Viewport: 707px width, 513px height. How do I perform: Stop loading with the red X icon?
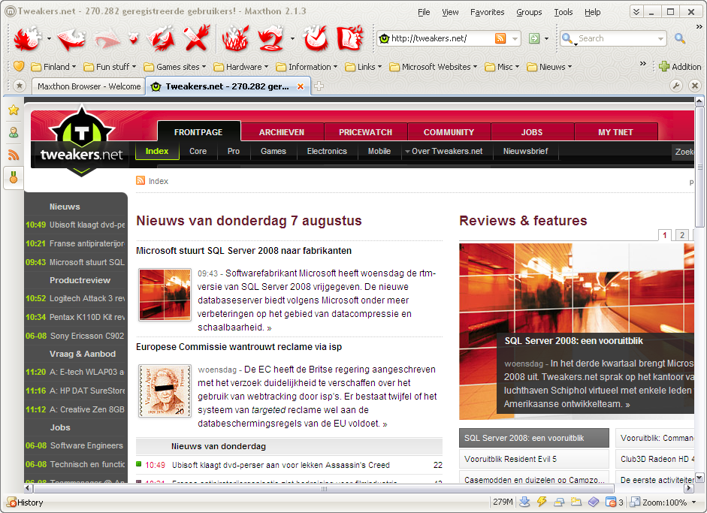tap(196, 38)
